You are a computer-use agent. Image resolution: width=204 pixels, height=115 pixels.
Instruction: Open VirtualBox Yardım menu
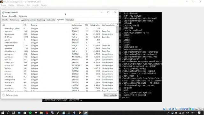point(44,5)
